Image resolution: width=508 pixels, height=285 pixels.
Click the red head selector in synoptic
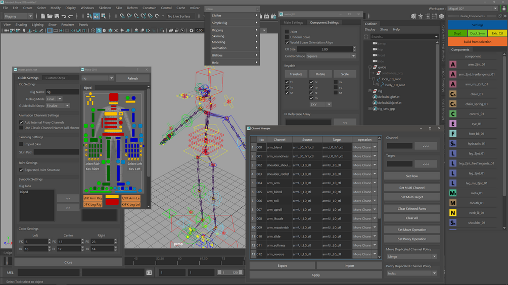[113, 97]
